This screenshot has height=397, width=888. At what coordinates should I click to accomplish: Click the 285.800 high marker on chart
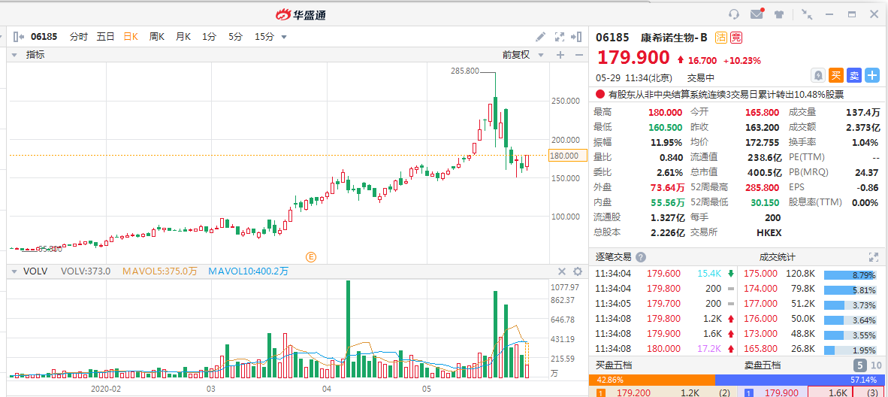pos(466,71)
